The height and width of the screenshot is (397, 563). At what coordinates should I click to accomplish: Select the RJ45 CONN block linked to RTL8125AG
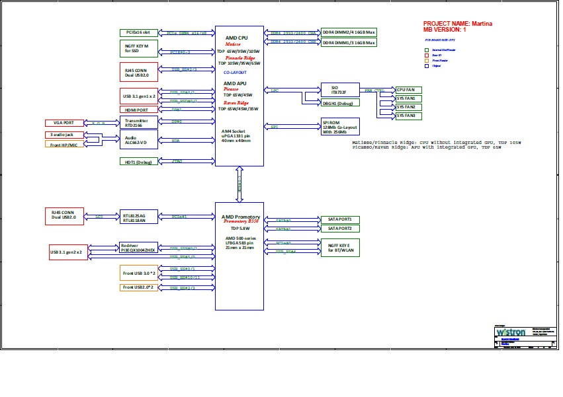[x=64, y=216]
